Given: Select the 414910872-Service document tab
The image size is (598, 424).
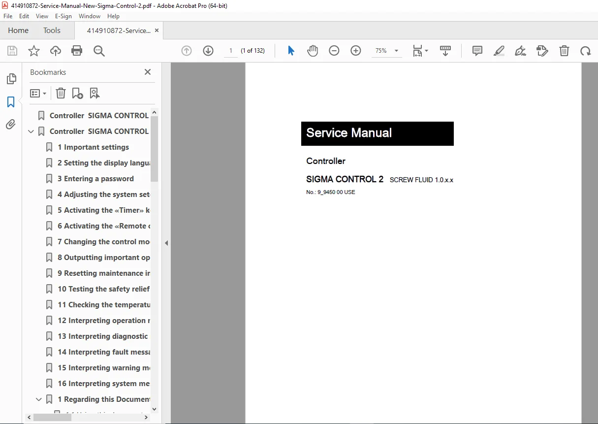Looking at the screenshot, I should (x=119, y=31).
